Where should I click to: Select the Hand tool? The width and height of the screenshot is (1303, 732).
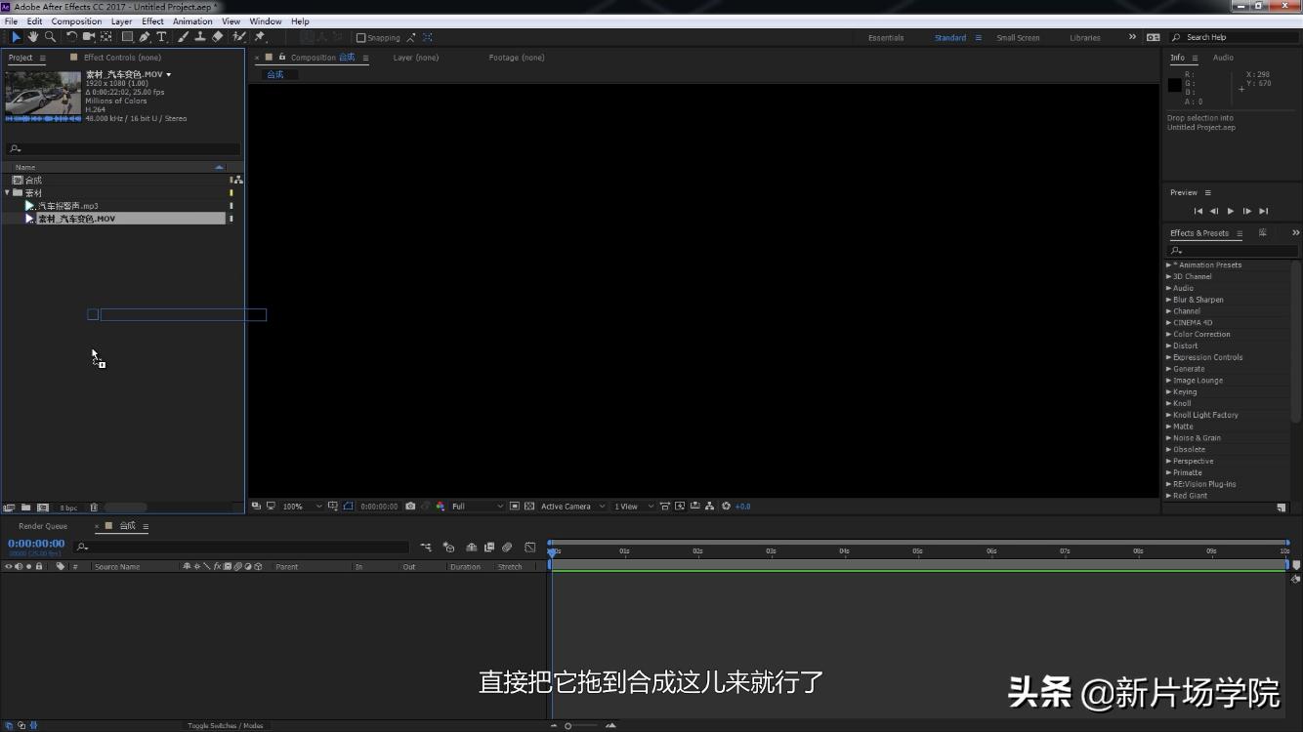[x=34, y=37]
